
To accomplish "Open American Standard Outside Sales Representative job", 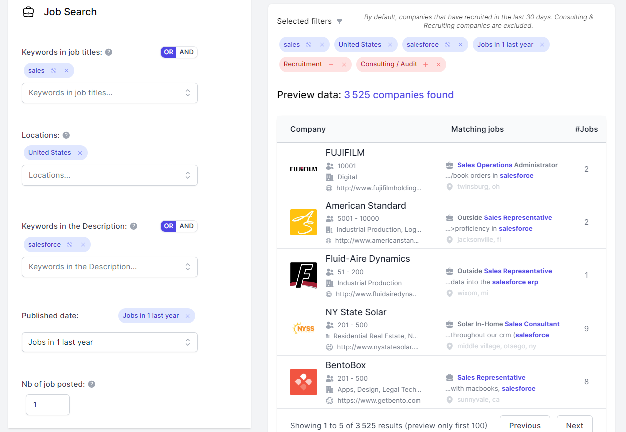I will [x=505, y=218].
